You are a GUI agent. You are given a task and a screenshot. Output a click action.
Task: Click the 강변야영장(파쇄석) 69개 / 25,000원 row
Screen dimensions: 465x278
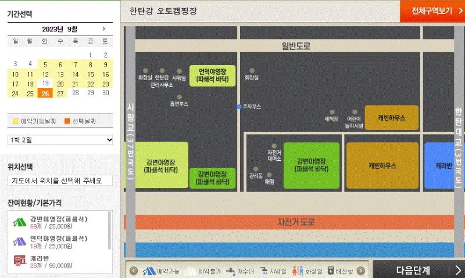(x=58, y=222)
